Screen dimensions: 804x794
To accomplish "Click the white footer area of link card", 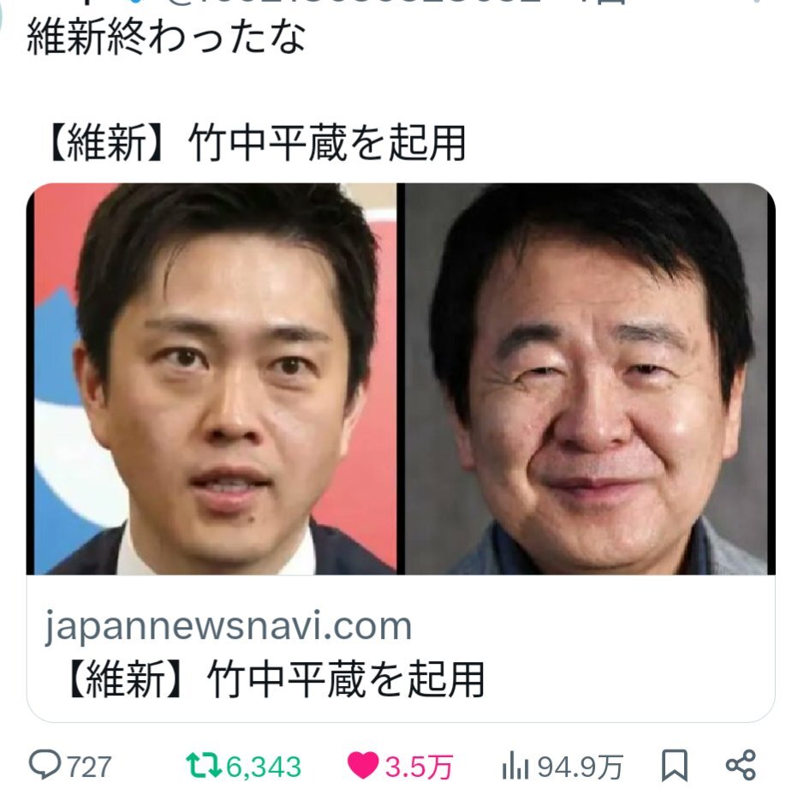I will 401,648.
